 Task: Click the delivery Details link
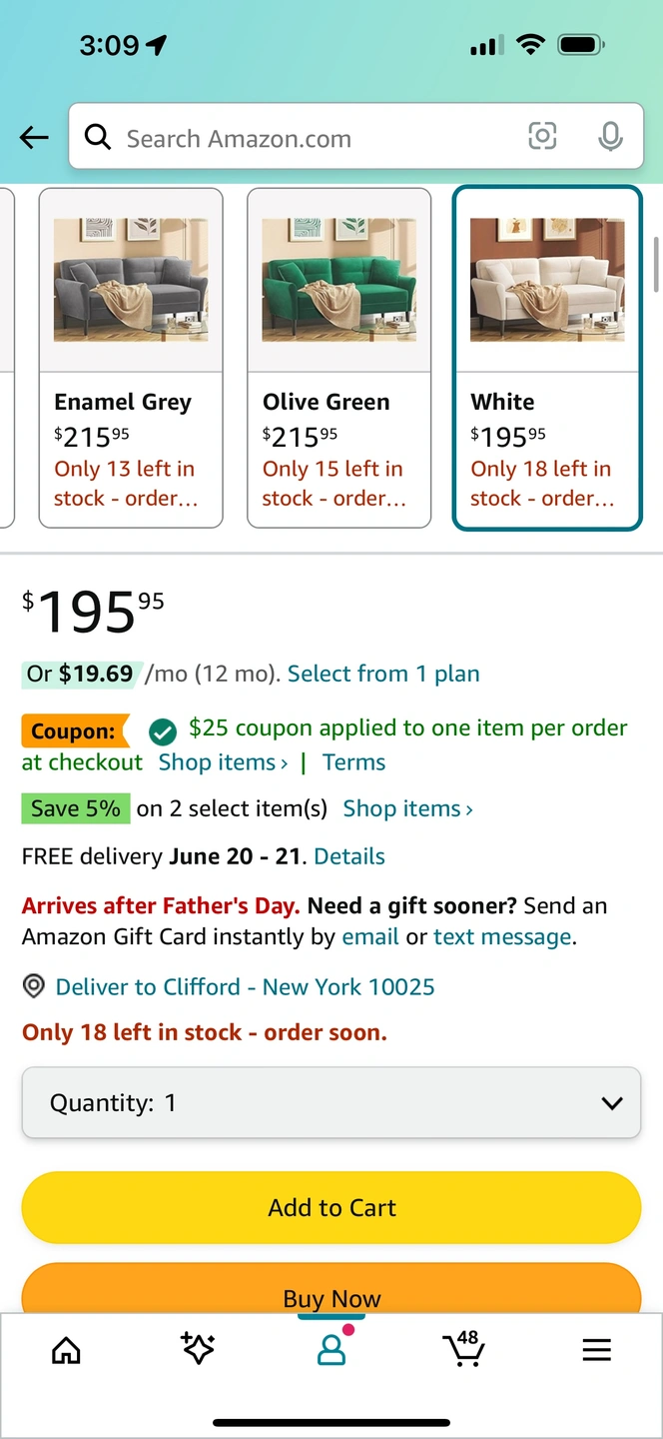[x=349, y=856]
